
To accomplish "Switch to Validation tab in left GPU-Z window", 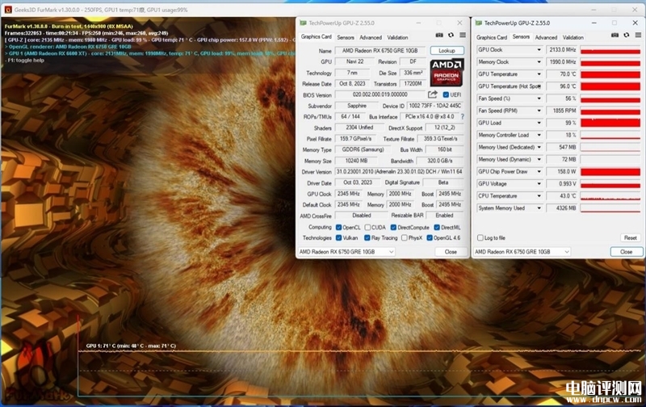I will [x=397, y=37].
